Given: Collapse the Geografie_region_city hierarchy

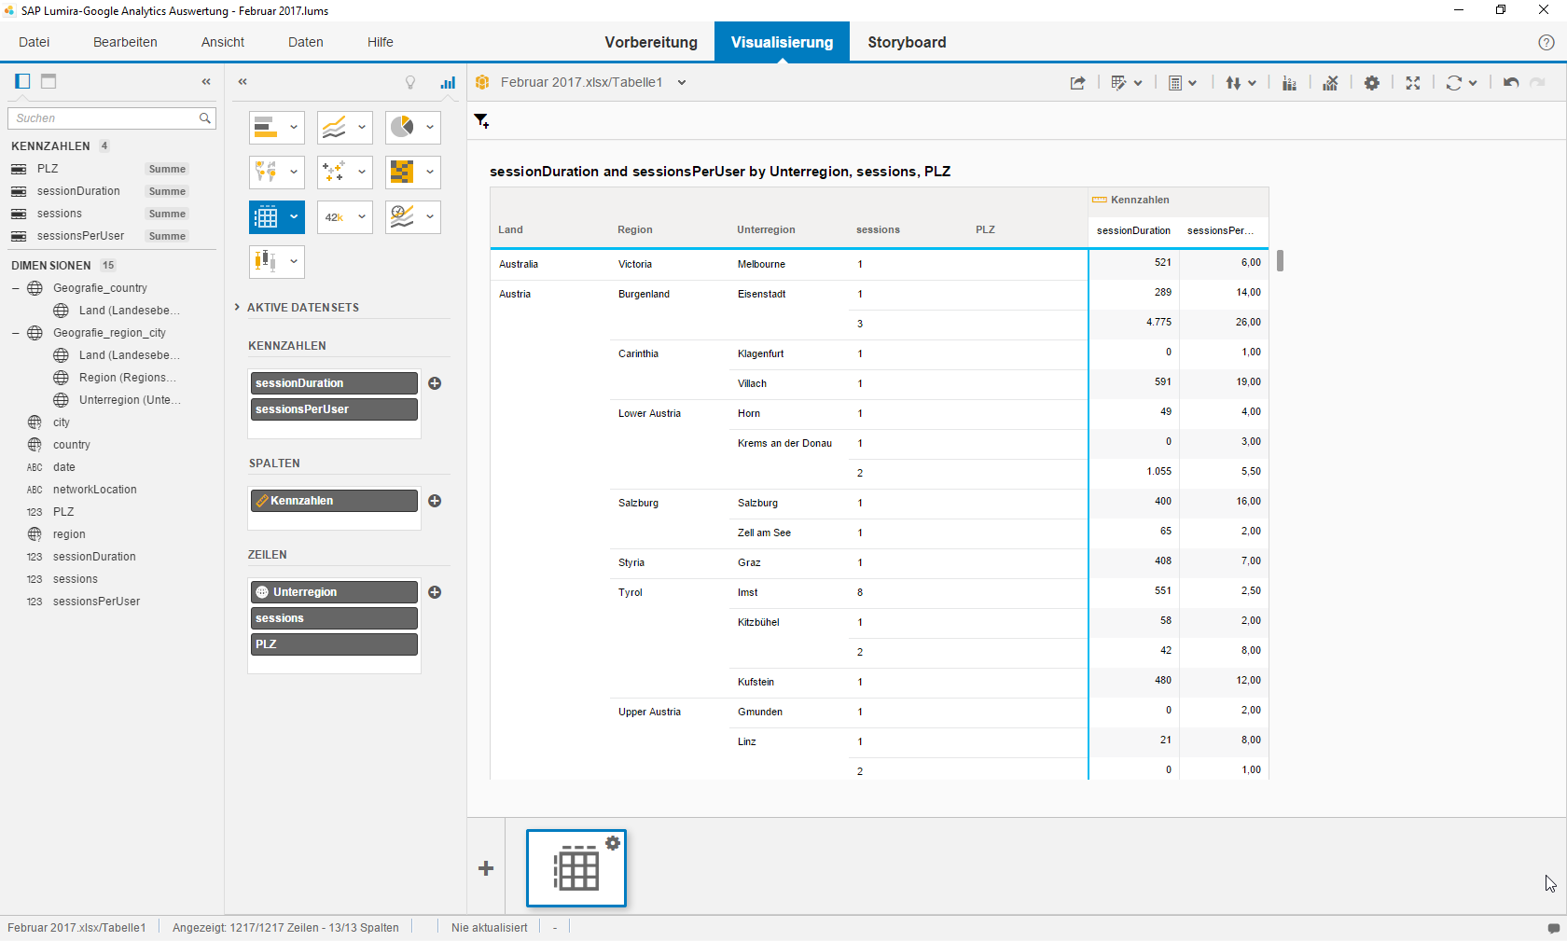Looking at the screenshot, I should 16,333.
